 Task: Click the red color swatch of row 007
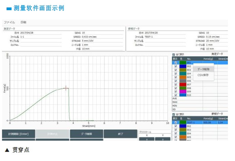pyautogui.click(x=183, y=85)
